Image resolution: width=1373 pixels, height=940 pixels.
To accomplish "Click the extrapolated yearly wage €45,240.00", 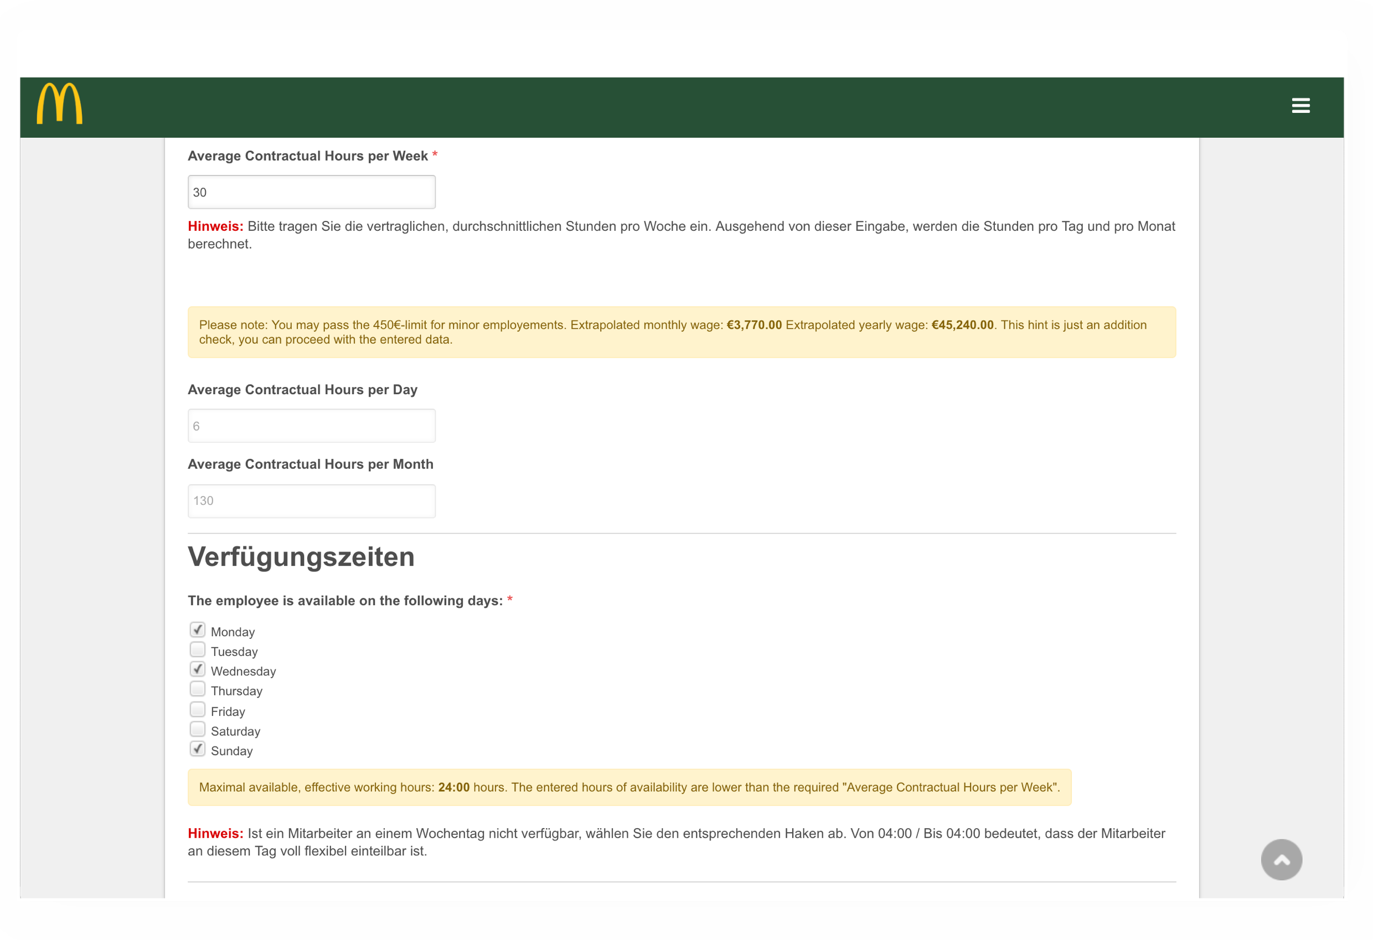I will coord(962,325).
